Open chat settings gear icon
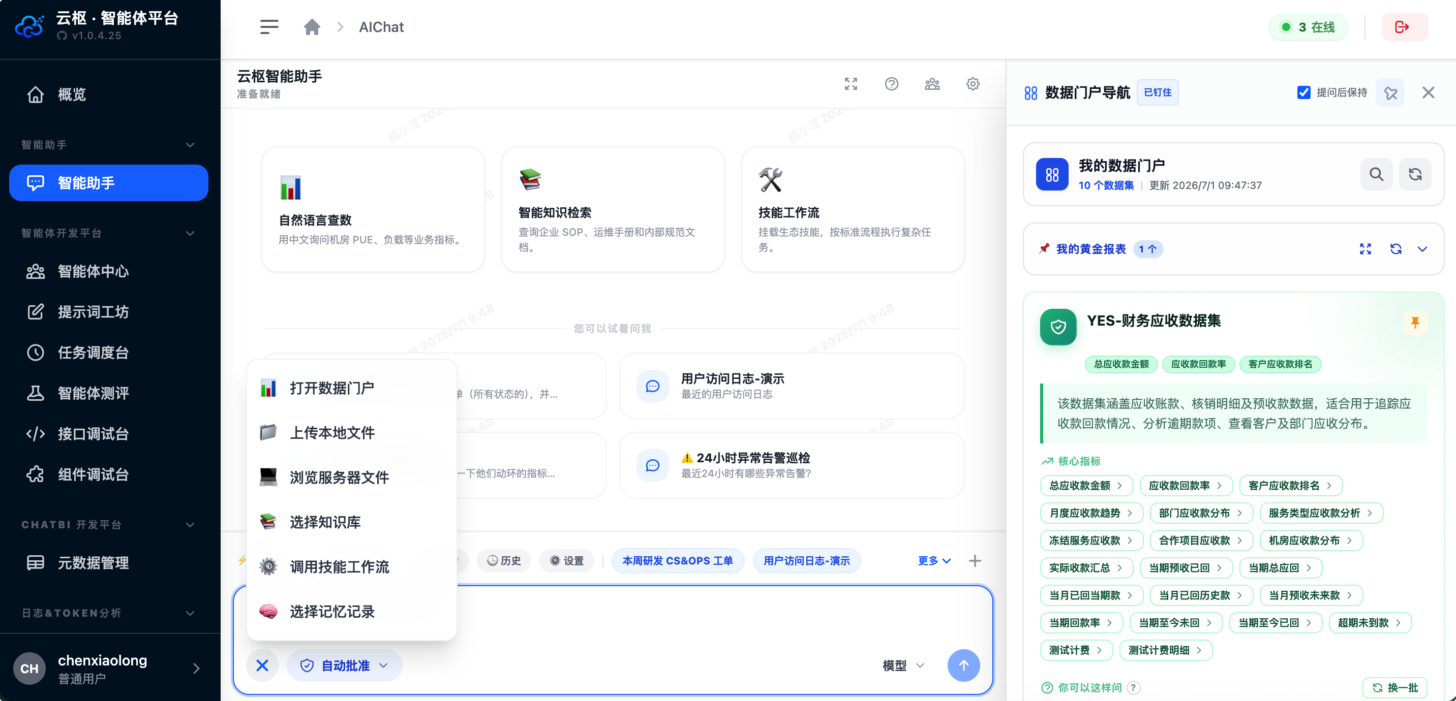The image size is (1456, 701). (x=973, y=84)
